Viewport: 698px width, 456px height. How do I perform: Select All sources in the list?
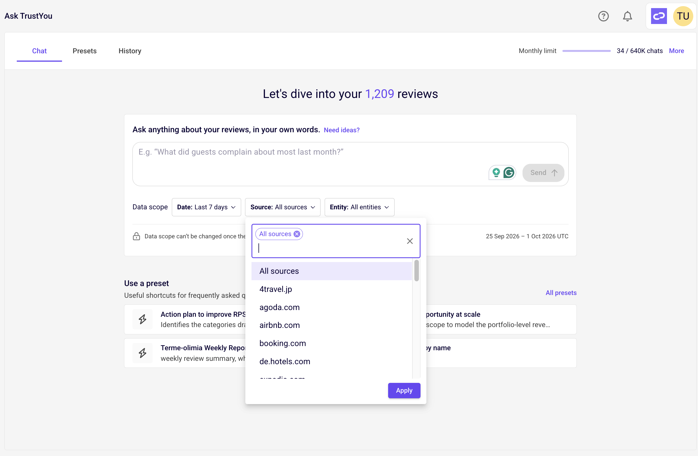pos(331,271)
